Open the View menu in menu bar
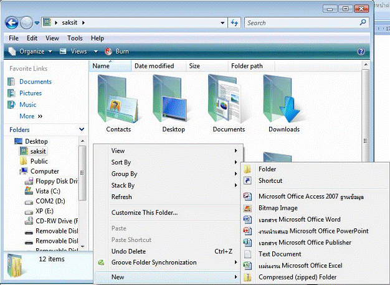390x285 pixels. click(52, 38)
